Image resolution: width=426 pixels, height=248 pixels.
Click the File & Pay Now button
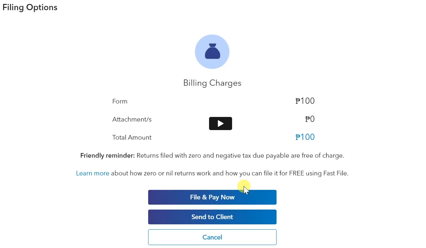coord(212,197)
